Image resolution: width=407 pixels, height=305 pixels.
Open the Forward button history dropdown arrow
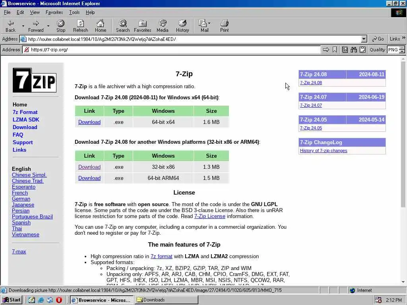click(x=48, y=26)
